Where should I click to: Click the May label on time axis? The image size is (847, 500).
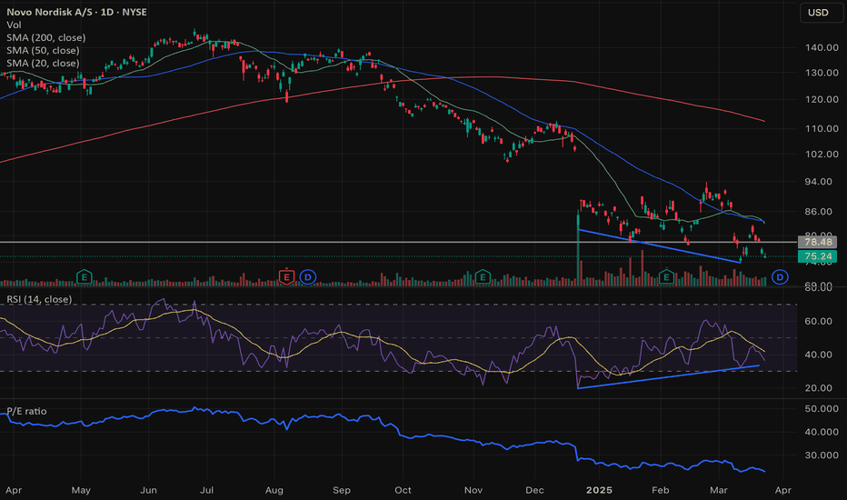81,490
